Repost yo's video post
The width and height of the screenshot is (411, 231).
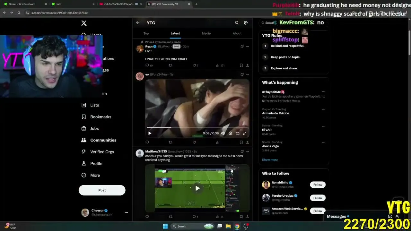(x=171, y=142)
